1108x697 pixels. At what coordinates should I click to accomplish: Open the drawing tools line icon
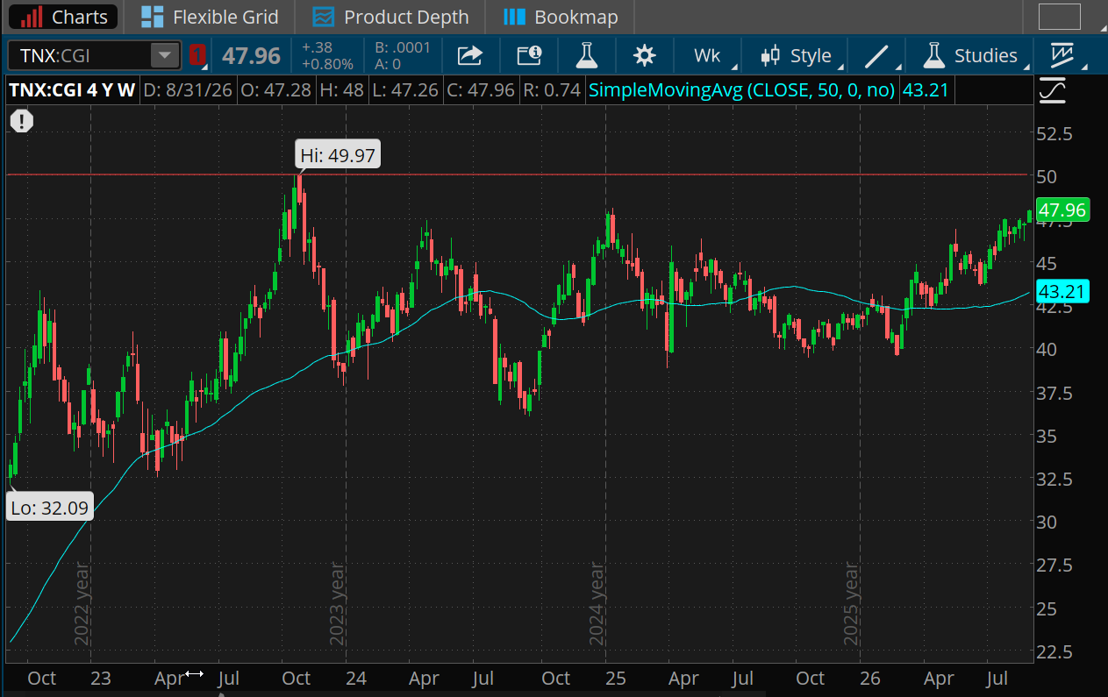[876, 56]
